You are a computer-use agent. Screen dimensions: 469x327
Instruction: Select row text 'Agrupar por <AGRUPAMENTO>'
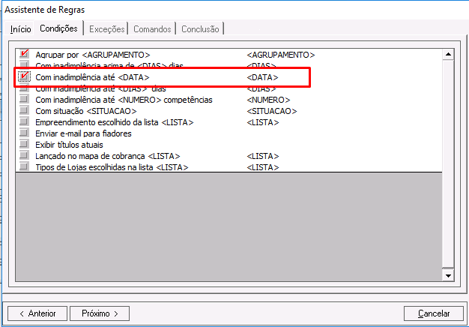pyautogui.click(x=93, y=55)
